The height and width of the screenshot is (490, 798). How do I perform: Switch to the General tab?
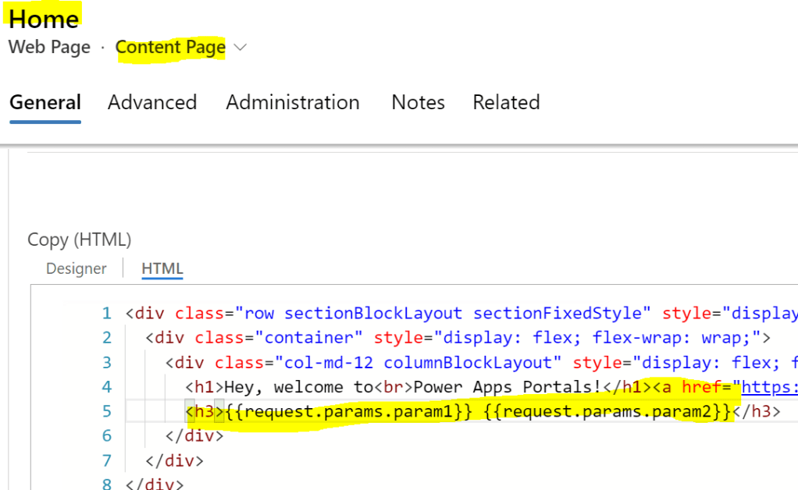click(45, 102)
